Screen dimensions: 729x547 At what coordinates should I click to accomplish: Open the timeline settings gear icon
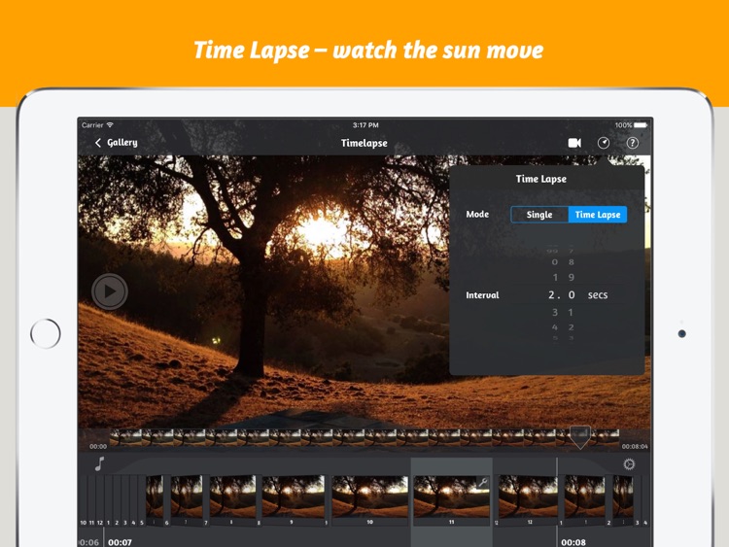629,464
